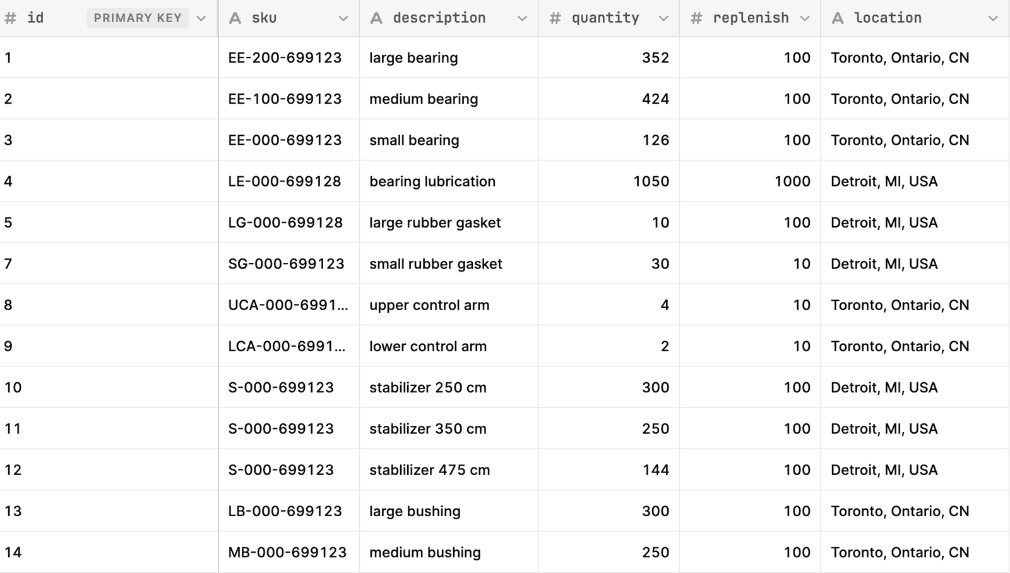The height and width of the screenshot is (573, 1010).
Task: Select the 'lower control arm' cell
Action: pyautogui.click(x=449, y=346)
